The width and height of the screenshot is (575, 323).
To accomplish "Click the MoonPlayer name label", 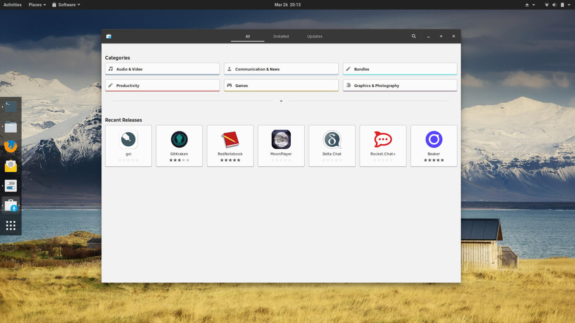I will tap(281, 154).
